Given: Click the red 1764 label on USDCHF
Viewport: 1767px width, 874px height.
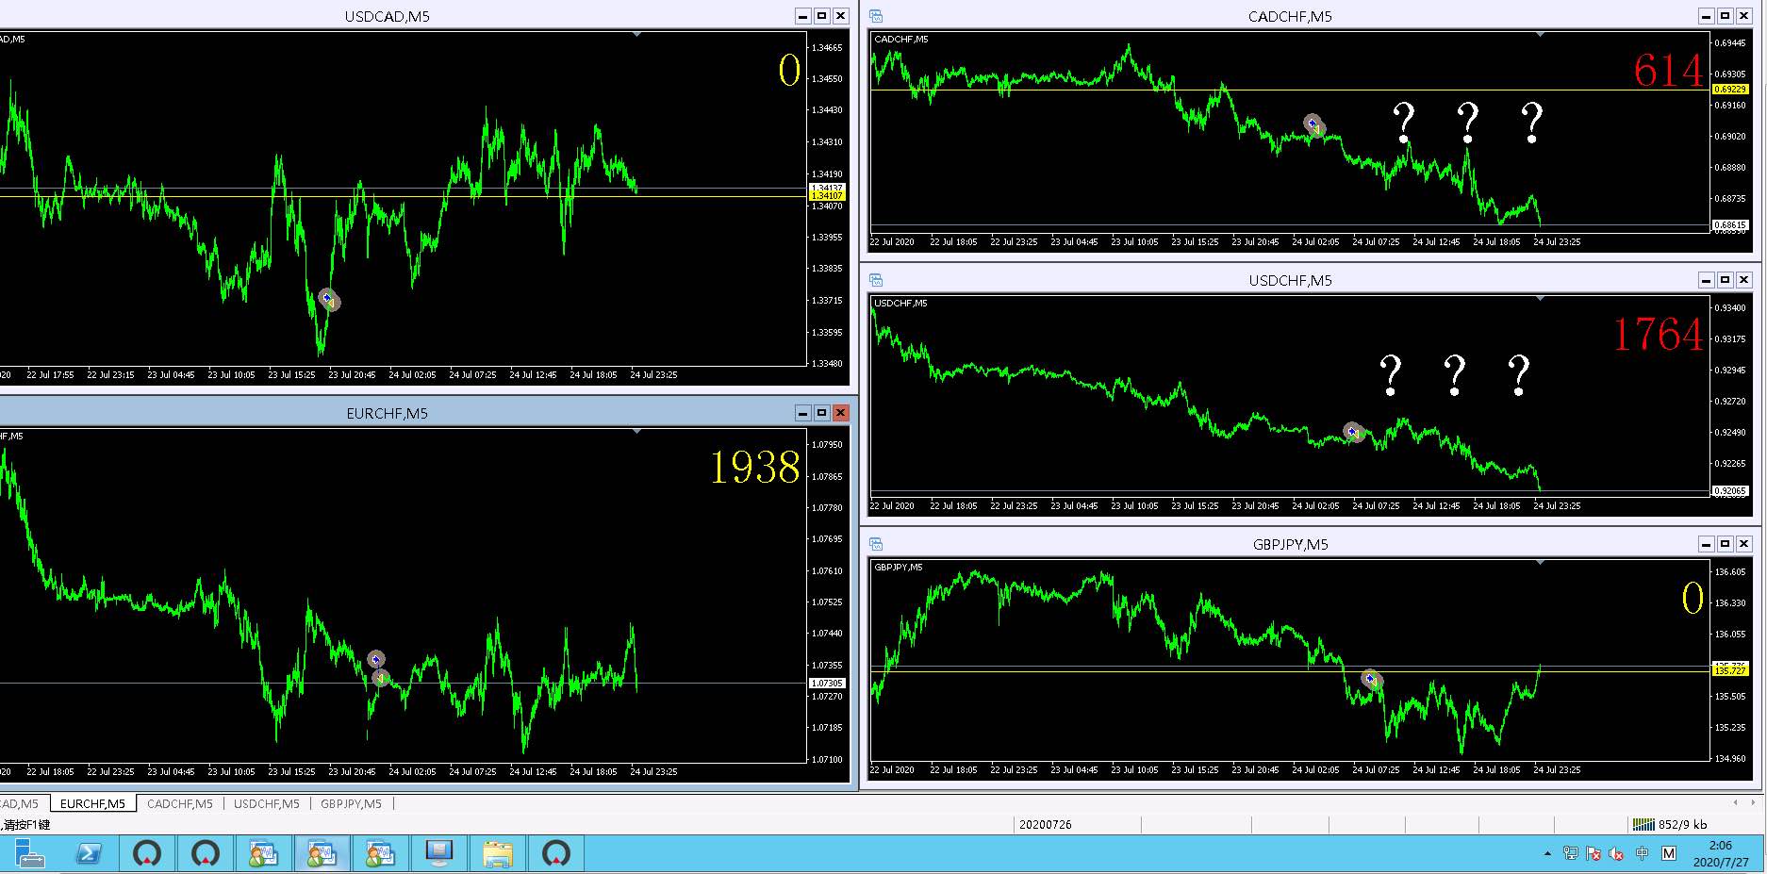Looking at the screenshot, I should [1659, 335].
